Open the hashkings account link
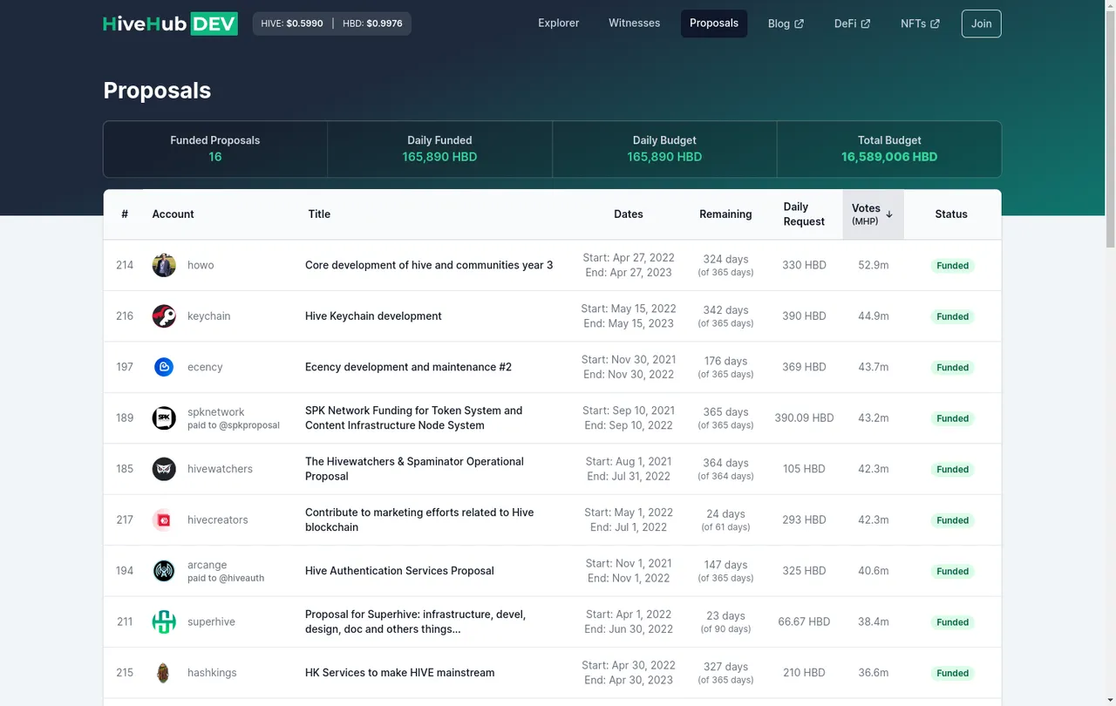1116x706 pixels. tap(212, 673)
